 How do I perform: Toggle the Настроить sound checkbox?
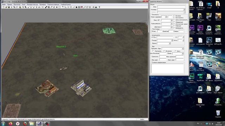(153, 51)
